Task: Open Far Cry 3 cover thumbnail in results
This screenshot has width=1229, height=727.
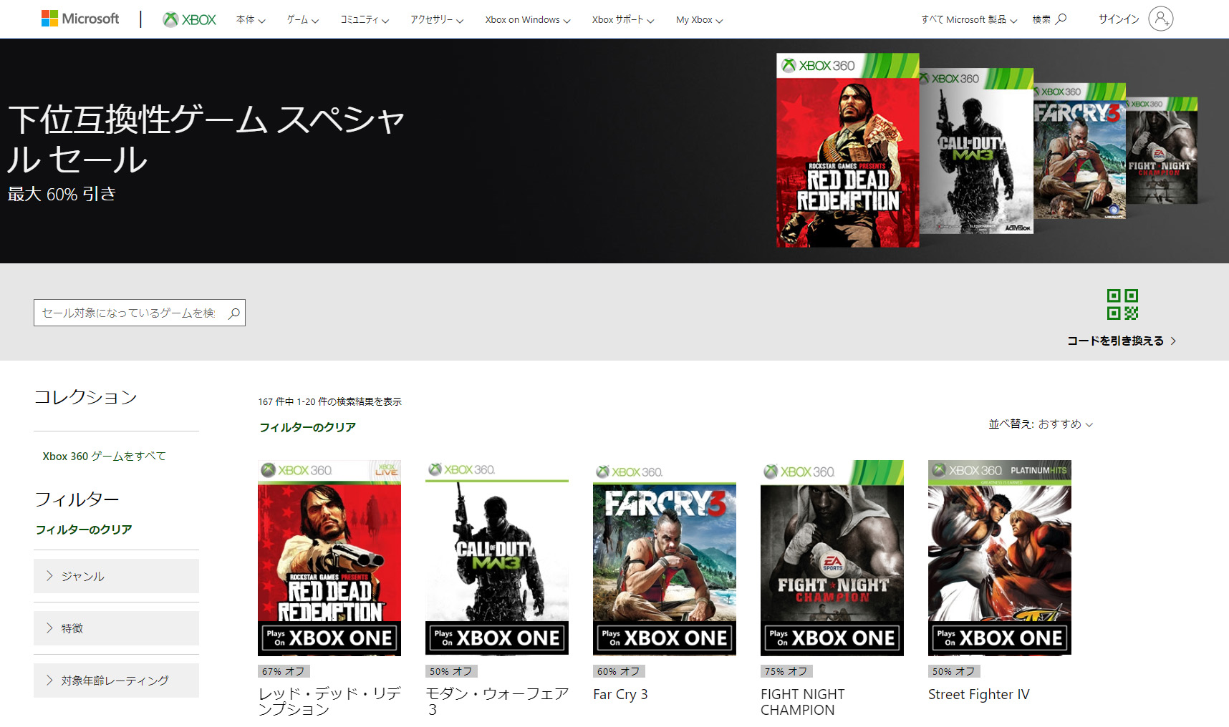Action: 665,558
